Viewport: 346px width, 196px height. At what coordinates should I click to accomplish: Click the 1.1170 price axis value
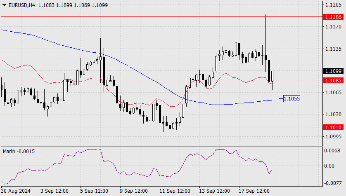[333, 27]
